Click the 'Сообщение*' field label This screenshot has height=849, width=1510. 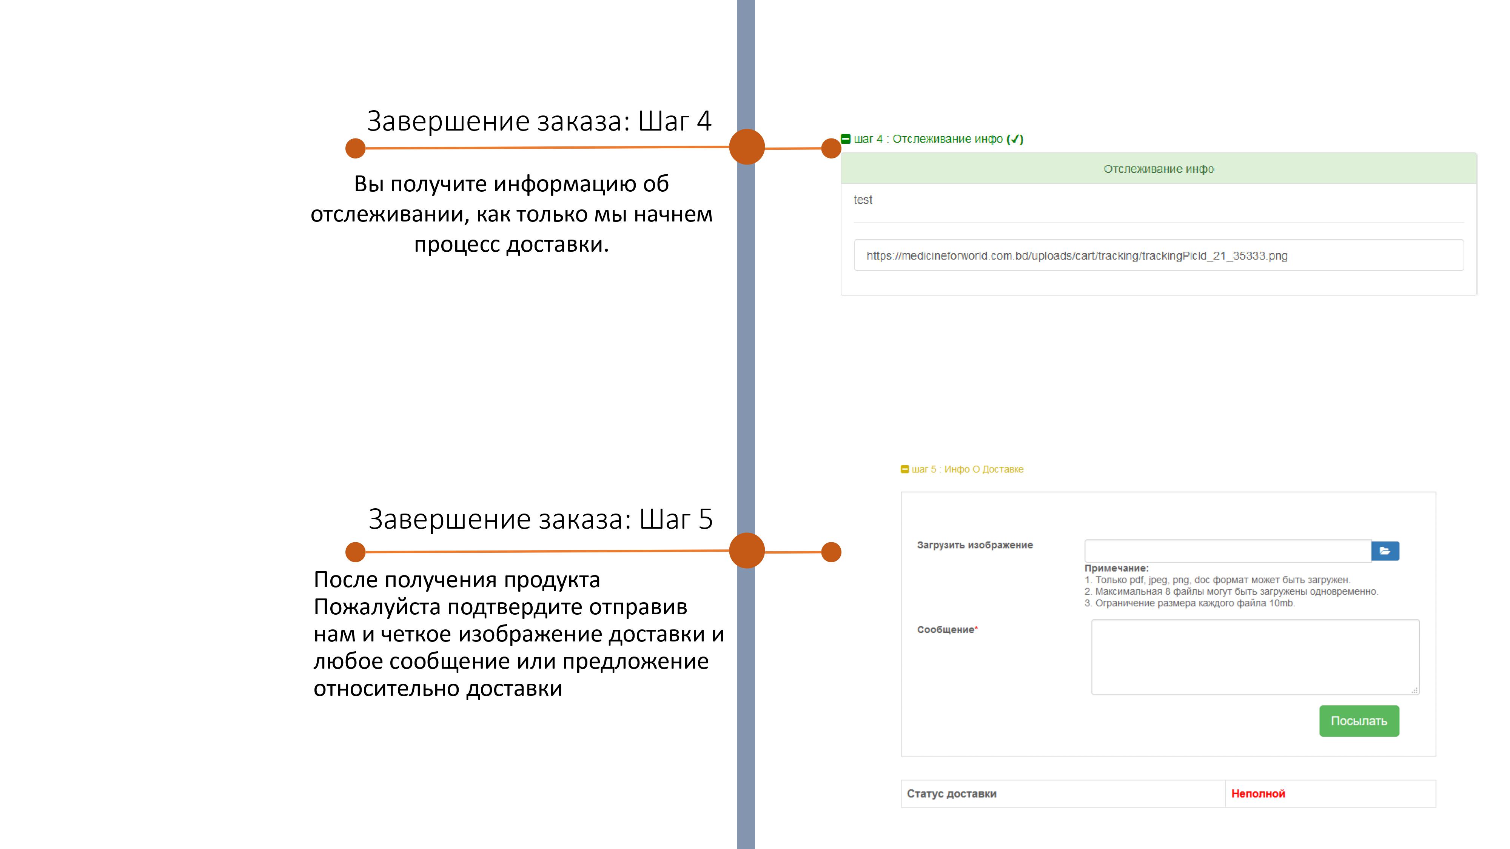(947, 629)
